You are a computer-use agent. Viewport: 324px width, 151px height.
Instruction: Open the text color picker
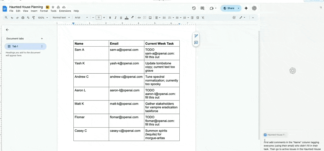click(126, 18)
